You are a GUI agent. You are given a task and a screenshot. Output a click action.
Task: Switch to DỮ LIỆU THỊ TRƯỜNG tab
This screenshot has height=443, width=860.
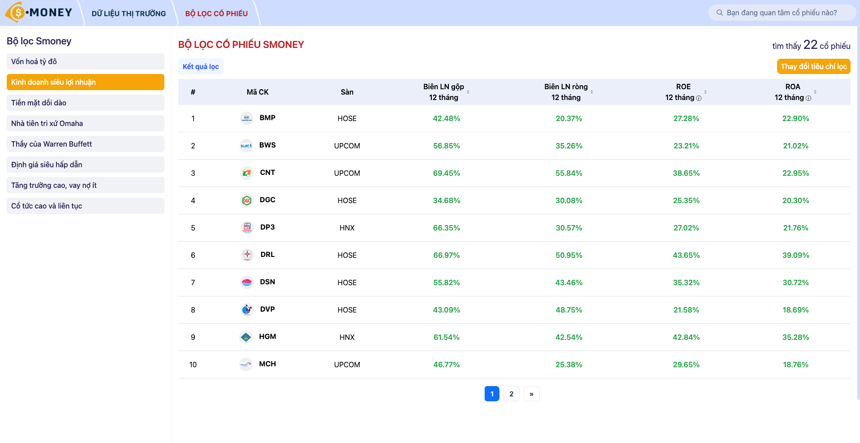click(x=129, y=13)
